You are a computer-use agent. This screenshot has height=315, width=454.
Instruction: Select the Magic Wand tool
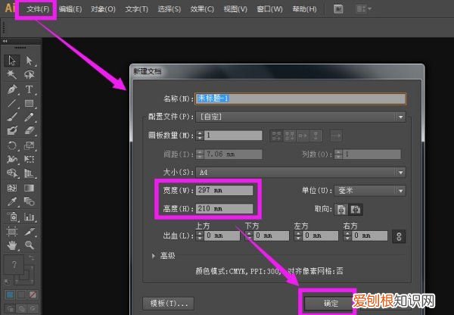12,75
